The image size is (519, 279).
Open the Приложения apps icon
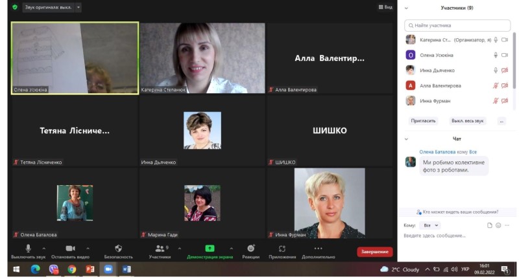tap(282, 249)
